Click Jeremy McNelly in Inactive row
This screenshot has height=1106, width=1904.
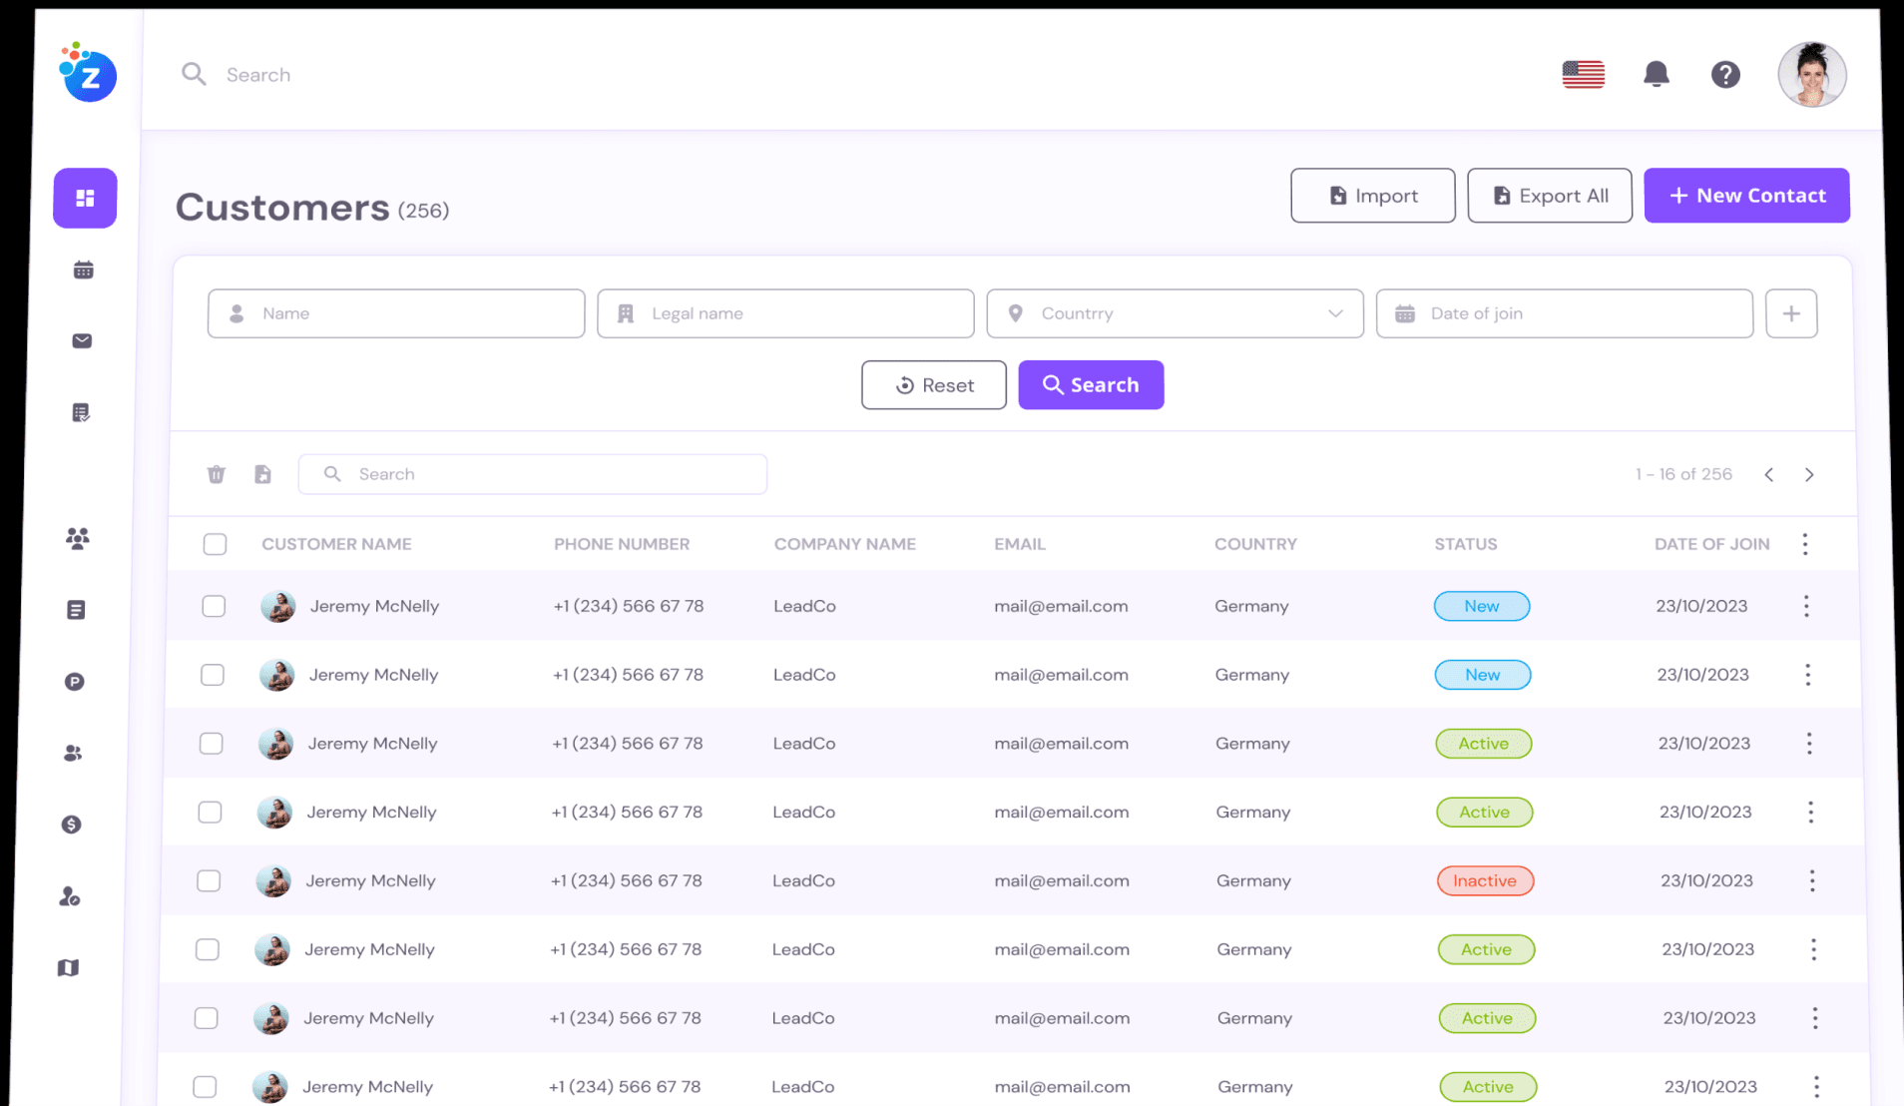pyautogui.click(x=370, y=880)
